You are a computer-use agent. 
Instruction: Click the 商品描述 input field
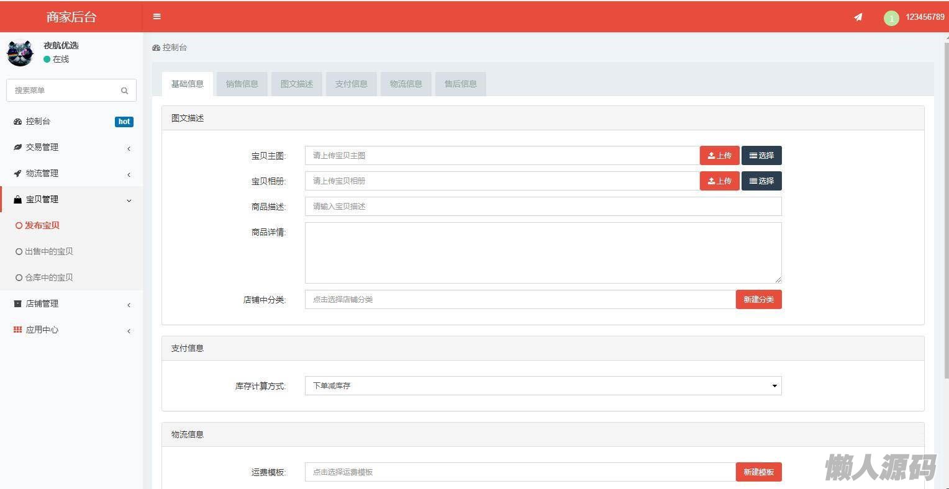tap(543, 207)
